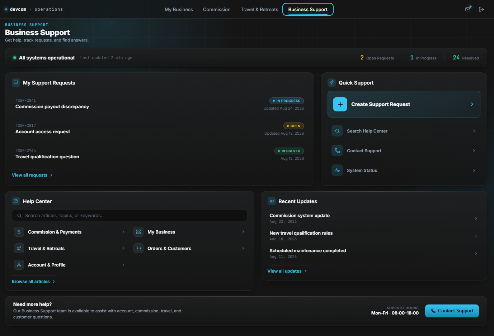Screen dimensions: 494x336
Task: Click ticket number #SUP-2841
Action: pos(25,101)
